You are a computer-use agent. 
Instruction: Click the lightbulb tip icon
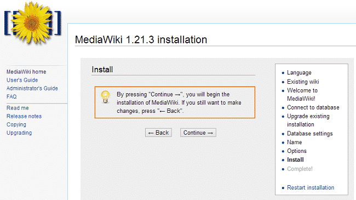pos(105,97)
